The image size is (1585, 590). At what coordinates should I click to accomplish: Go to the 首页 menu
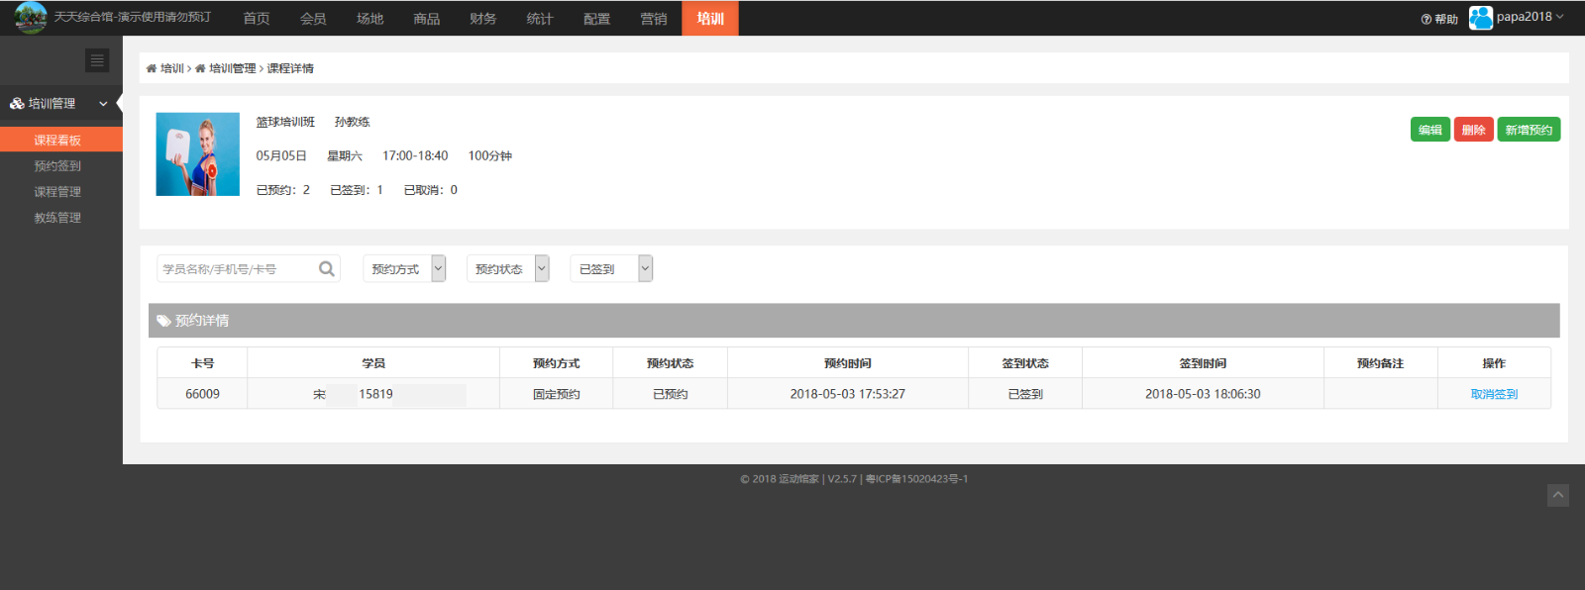tap(257, 18)
